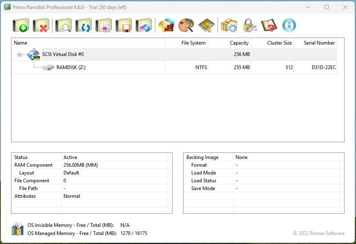Open the Image Tool utility
The height and width of the screenshot is (244, 356).
point(166,25)
